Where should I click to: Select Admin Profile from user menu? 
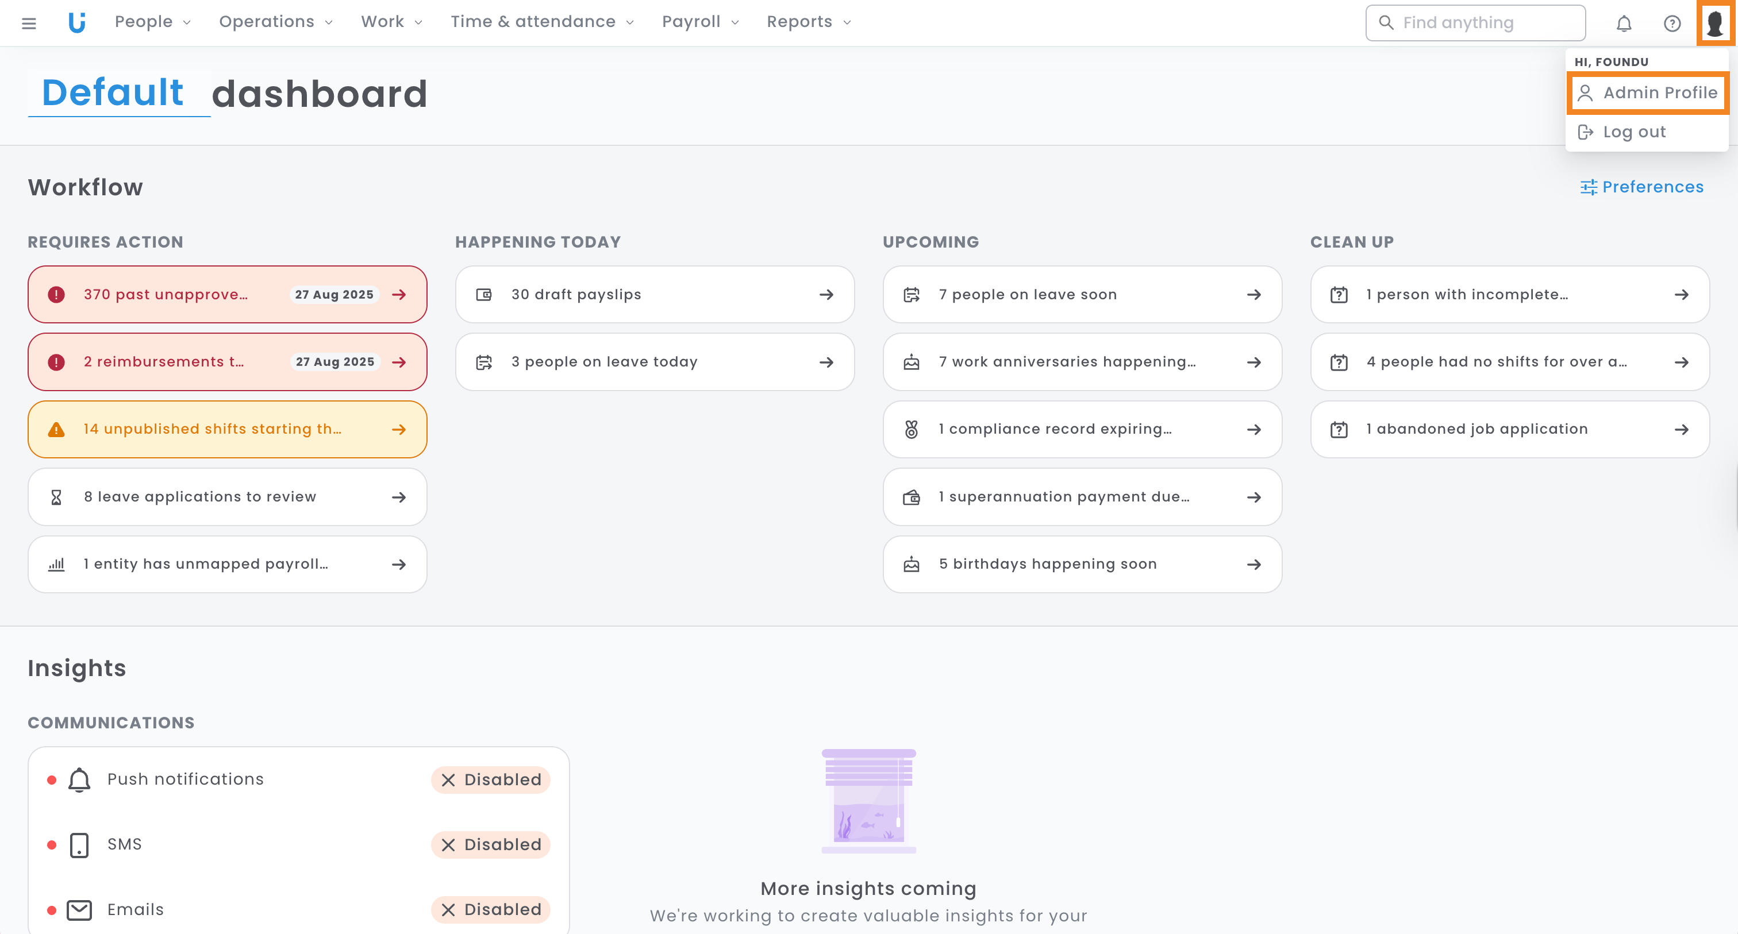[x=1647, y=92]
